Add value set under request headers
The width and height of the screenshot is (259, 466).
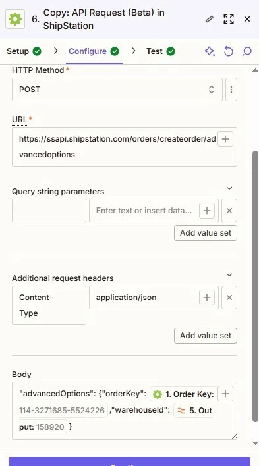pos(206,336)
